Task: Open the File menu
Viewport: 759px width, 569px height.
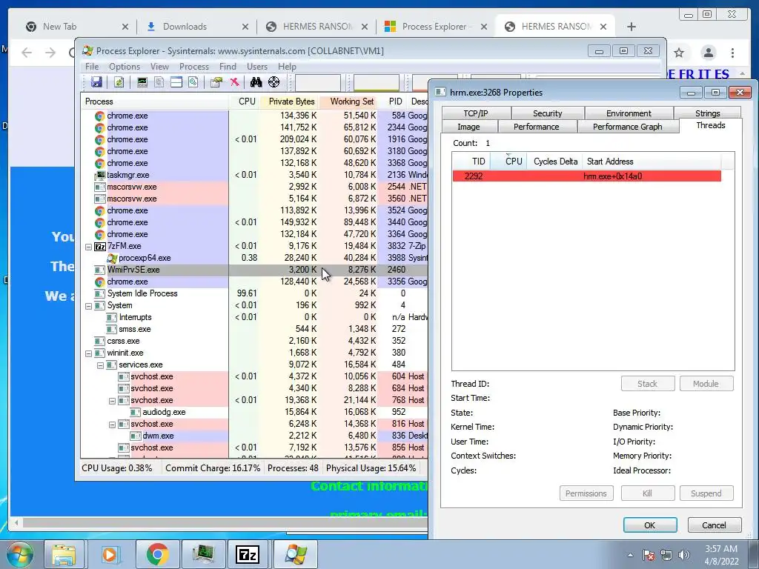Action: [92, 67]
